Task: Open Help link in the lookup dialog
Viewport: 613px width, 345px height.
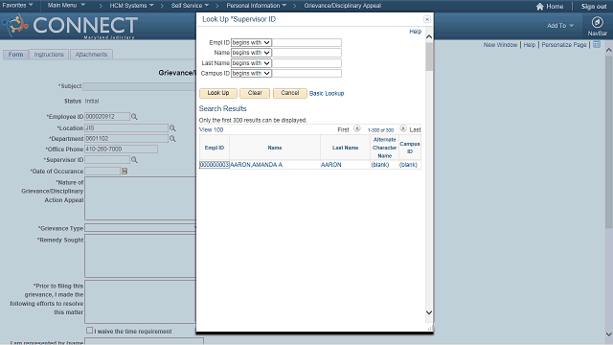Action: [x=415, y=32]
